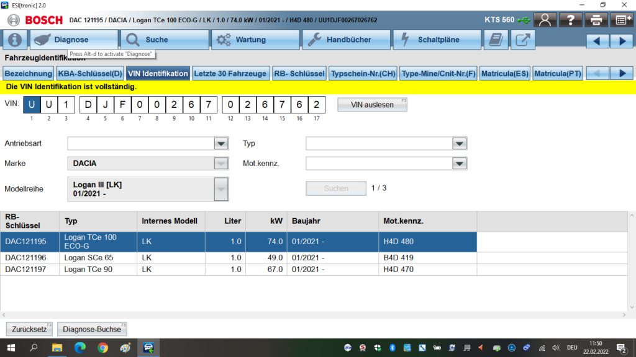This screenshot has height=357, width=636.
Task: Open the Handbücher section
Action: [x=347, y=40]
